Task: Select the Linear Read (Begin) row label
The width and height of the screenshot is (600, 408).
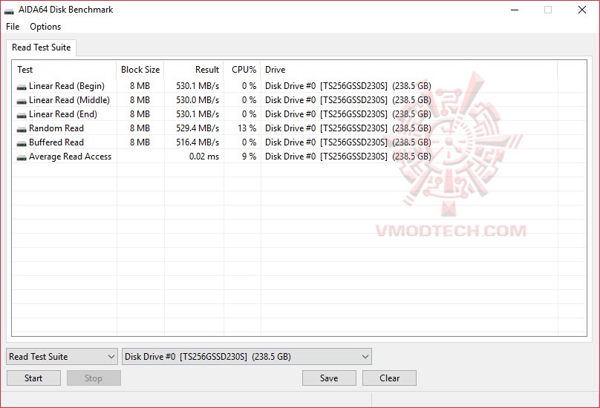Action: (x=67, y=86)
